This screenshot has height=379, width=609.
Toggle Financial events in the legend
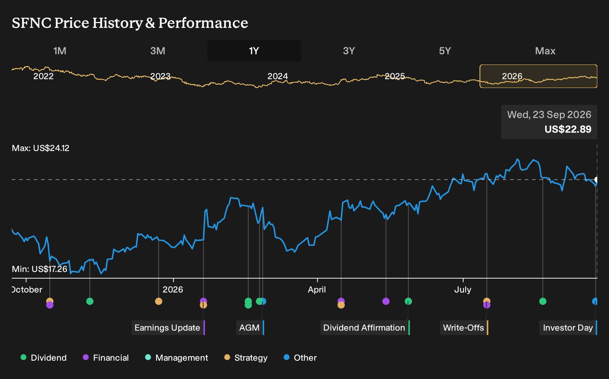(x=106, y=358)
